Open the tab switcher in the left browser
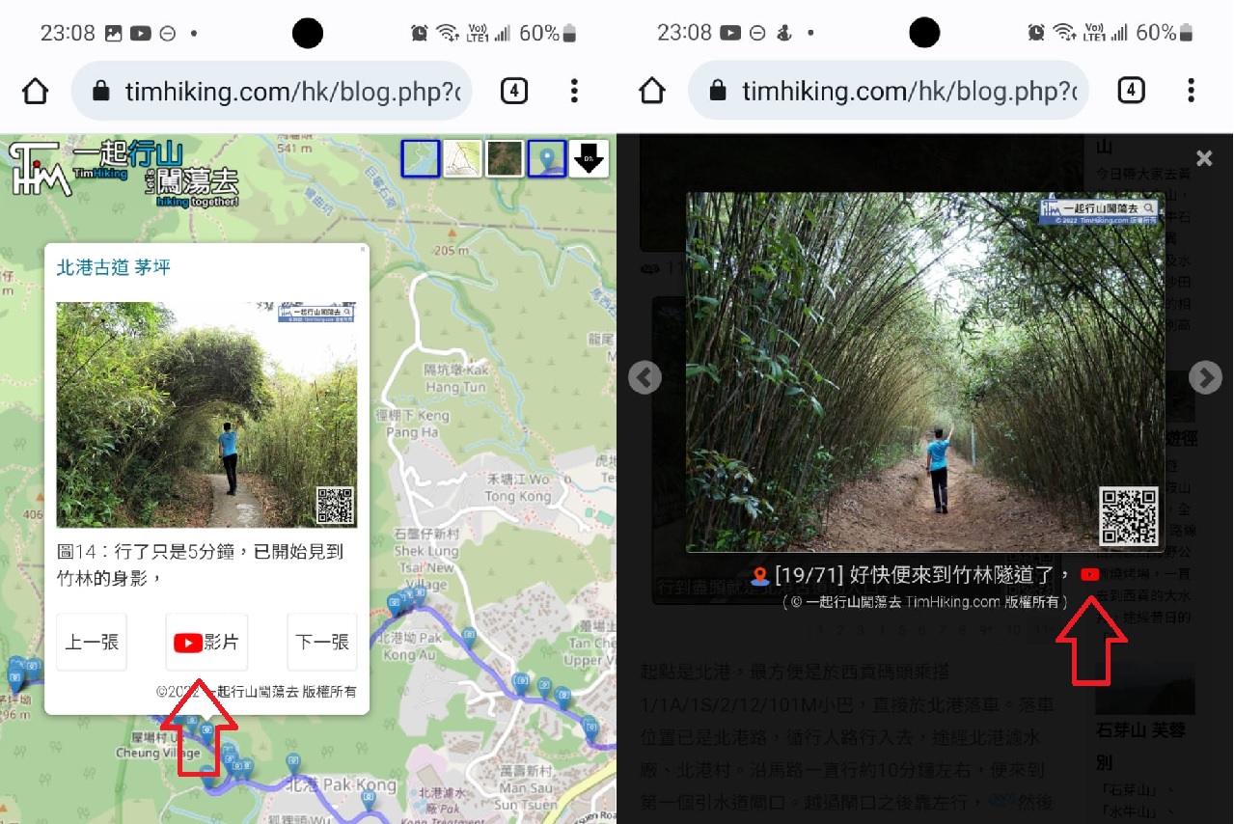Image resolution: width=1234 pixels, height=824 pixels. click(514, 92)
